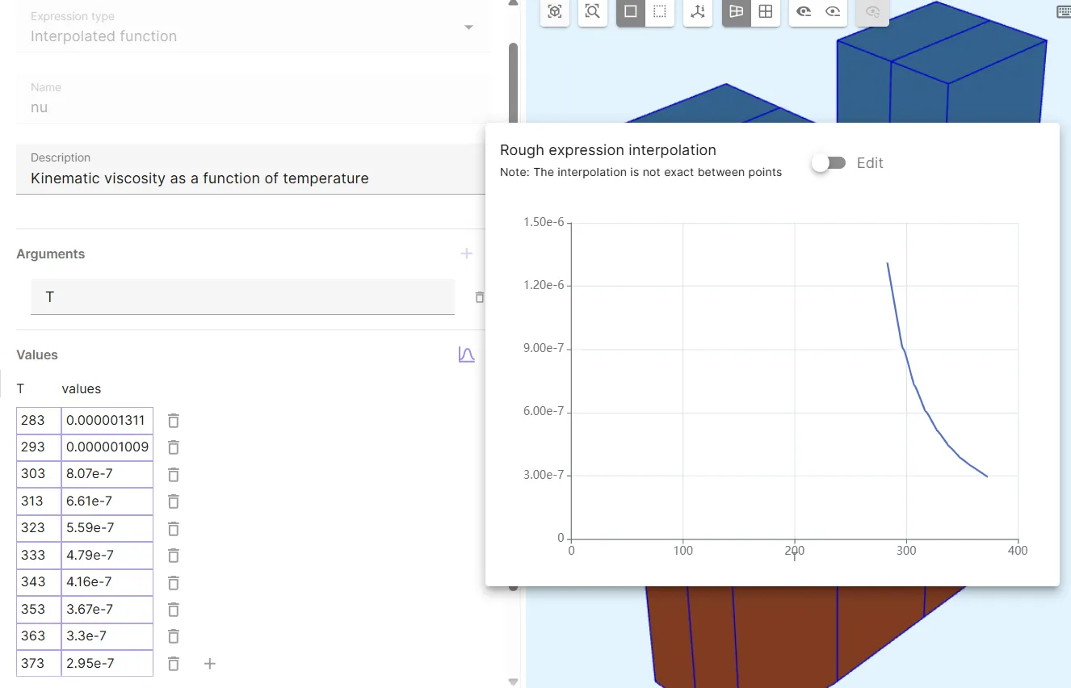1071x688 pixels.
Task: Delete the row with T value 303
Action: [173, 474]
